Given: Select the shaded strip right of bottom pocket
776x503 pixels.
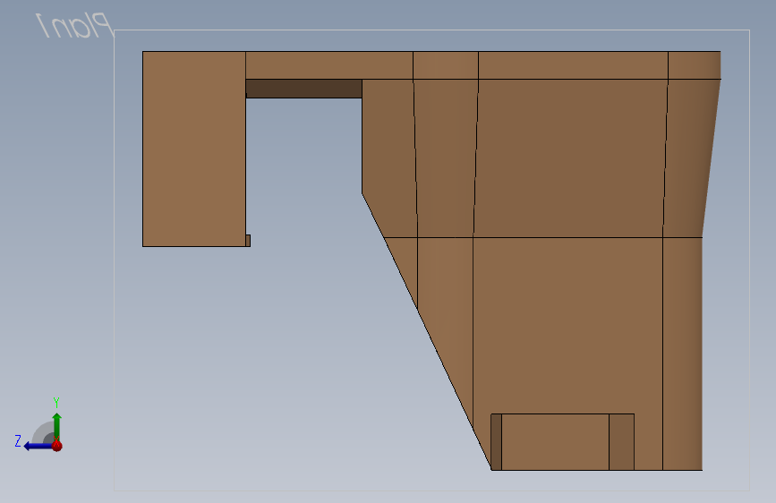Looking at the screenshot, I should click(x=621, y=441).
